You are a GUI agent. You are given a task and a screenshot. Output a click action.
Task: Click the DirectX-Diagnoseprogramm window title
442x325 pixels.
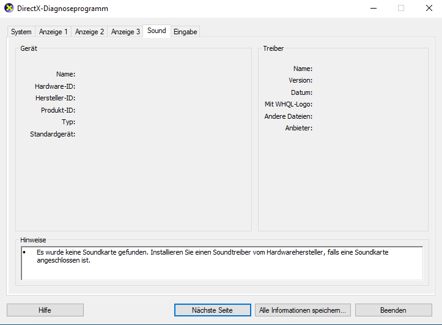tap(62, 9)
